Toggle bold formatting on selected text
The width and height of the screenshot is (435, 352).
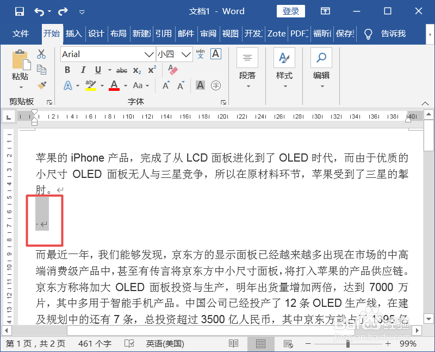[x=67, y=70]
